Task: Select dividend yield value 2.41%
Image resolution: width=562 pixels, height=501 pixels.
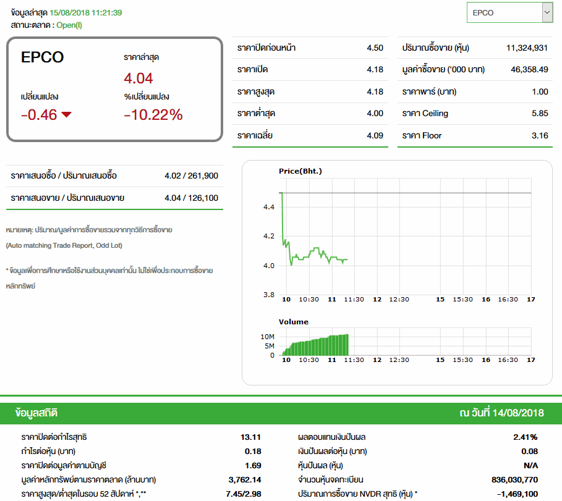Action: tap(526, 437)
